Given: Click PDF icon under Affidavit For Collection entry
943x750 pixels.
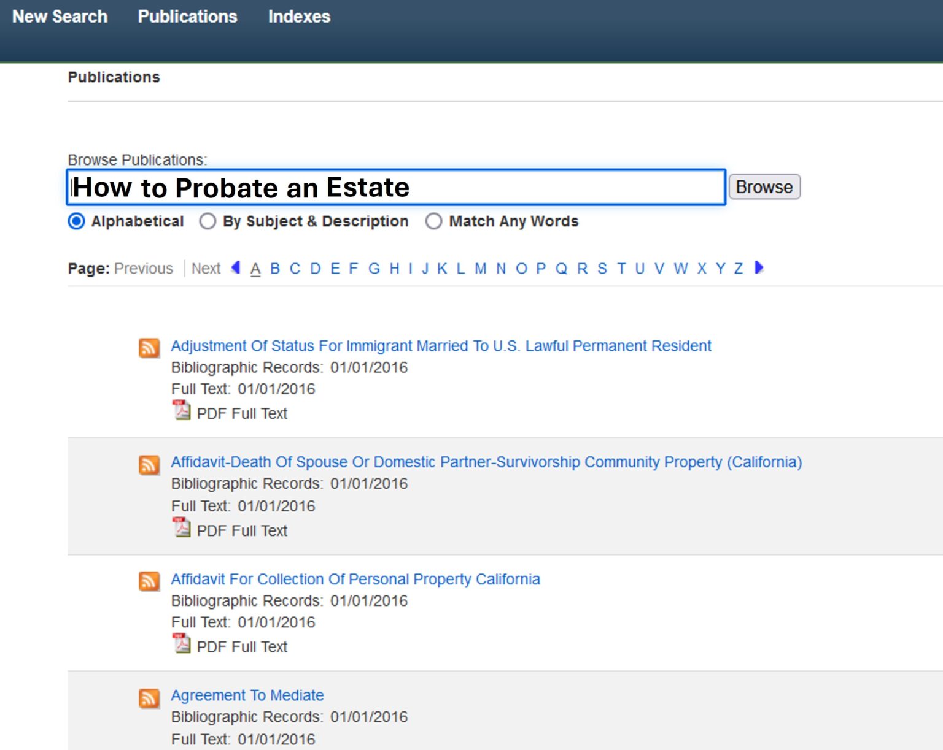Looking at the screenshot, I should [181, 643].
